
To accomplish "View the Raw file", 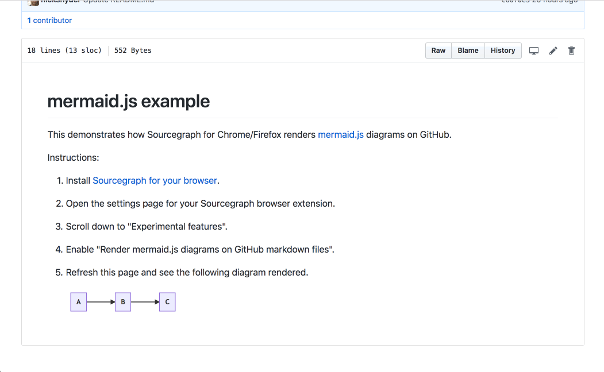I will pyautogui.click(x=438, y=51).
